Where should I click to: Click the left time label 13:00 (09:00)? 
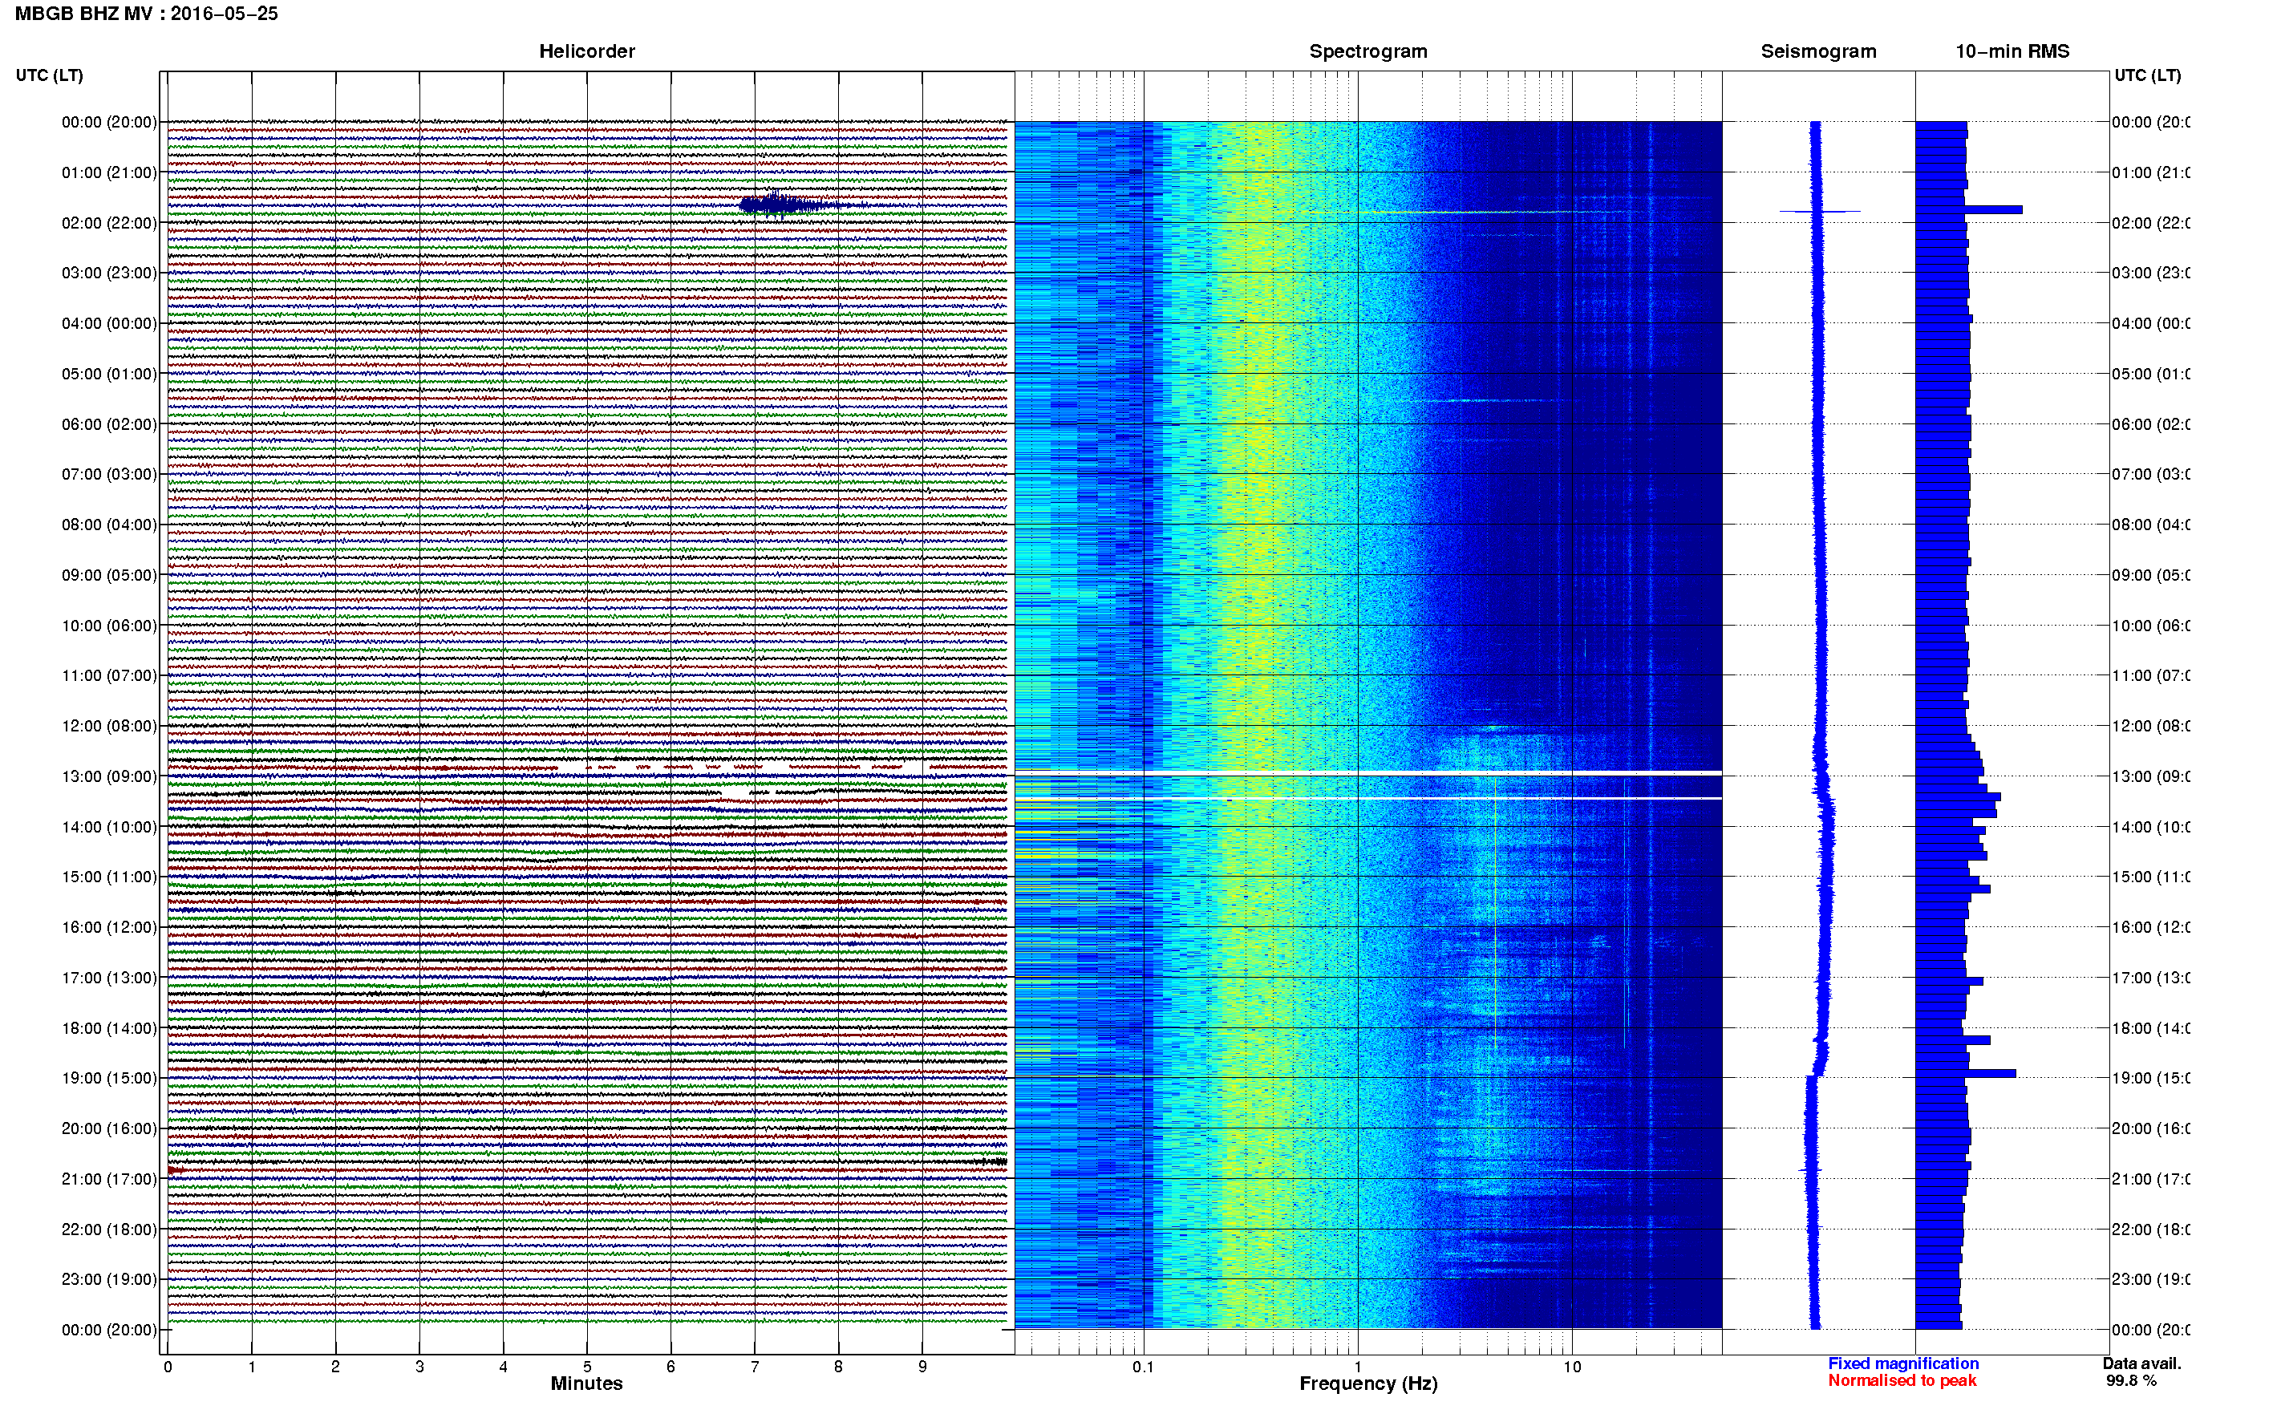click(109, 776)
